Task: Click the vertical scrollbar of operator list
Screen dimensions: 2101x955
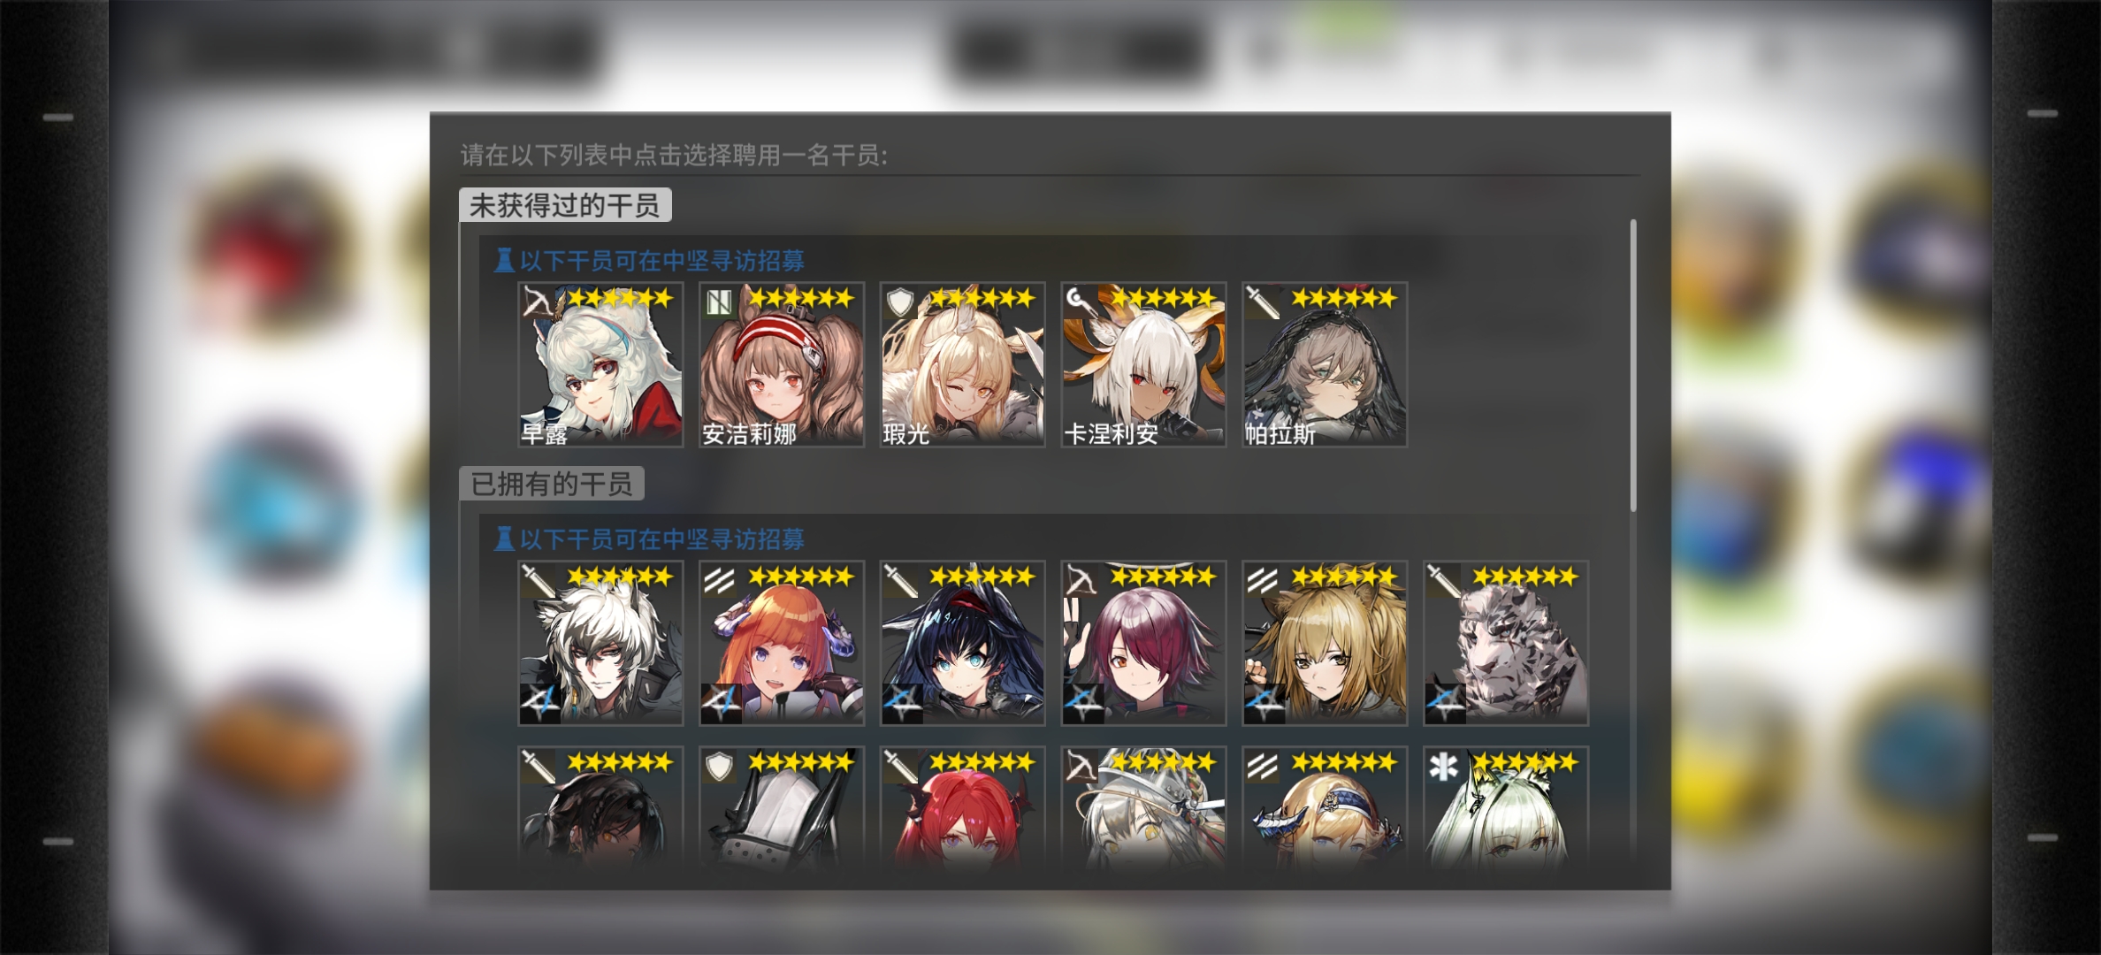Action: tap(1632, 365)
